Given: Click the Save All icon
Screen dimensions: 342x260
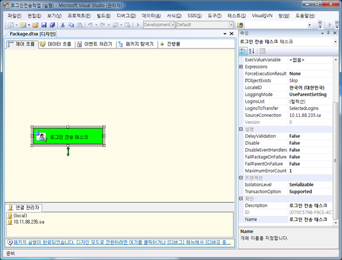Looking at the screenshot, I should [x=52, y=25].
